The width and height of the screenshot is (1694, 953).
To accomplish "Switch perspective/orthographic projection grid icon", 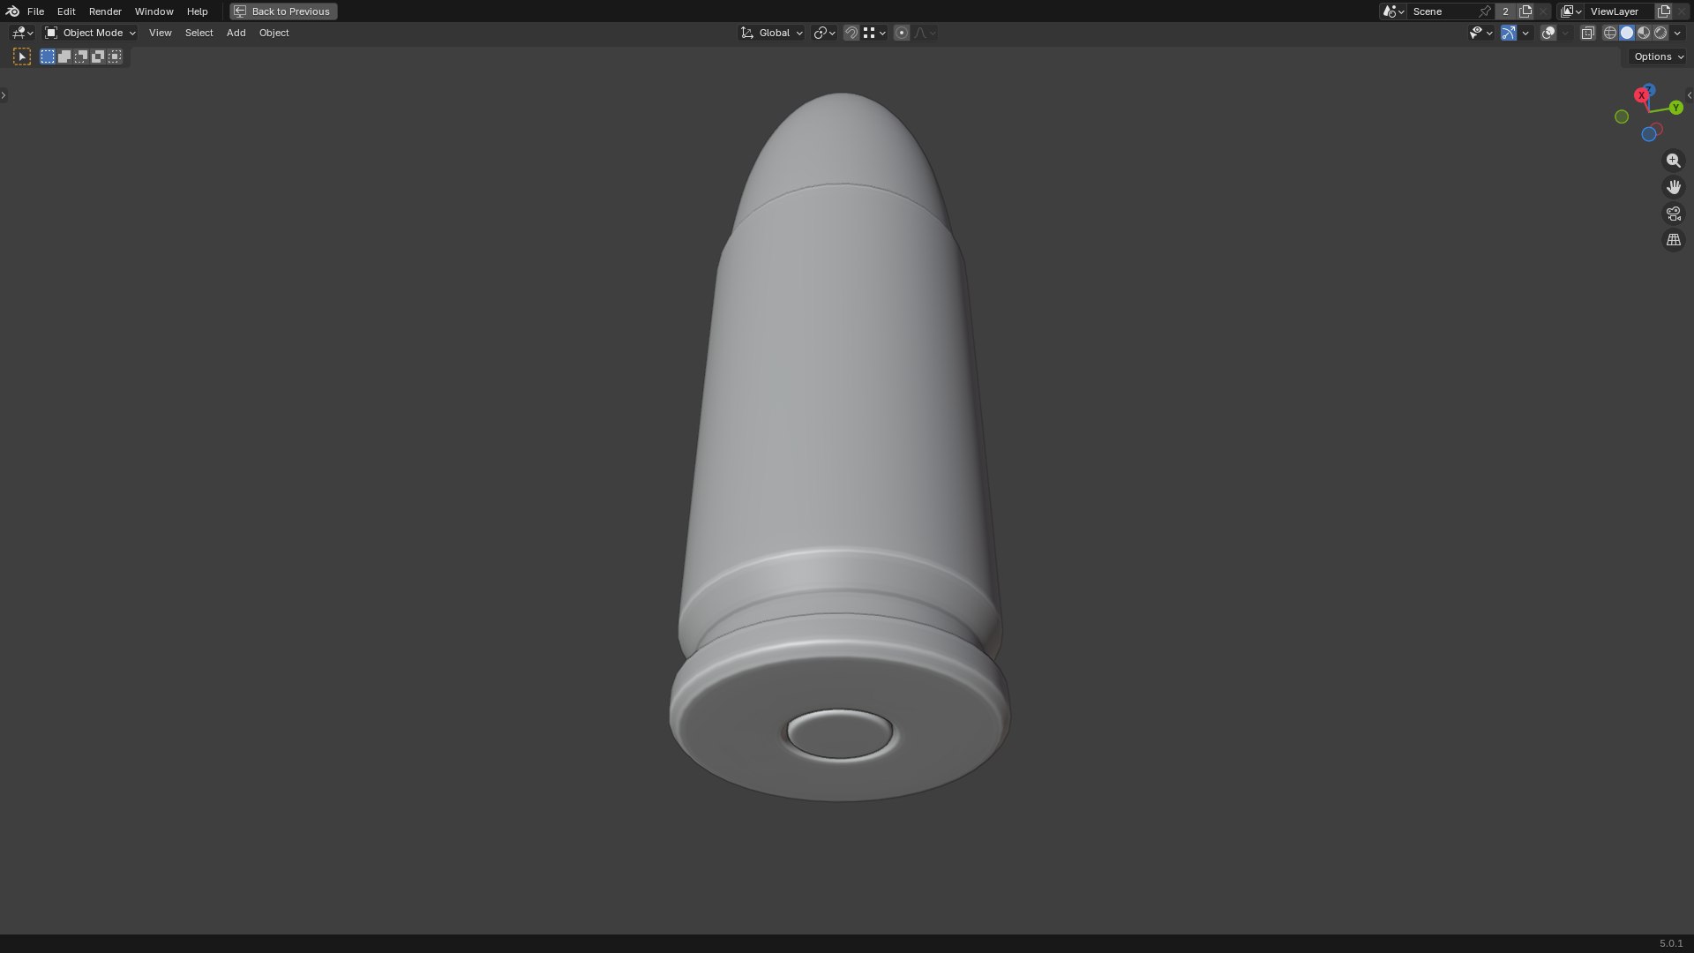I will (x=1673, y=240).
